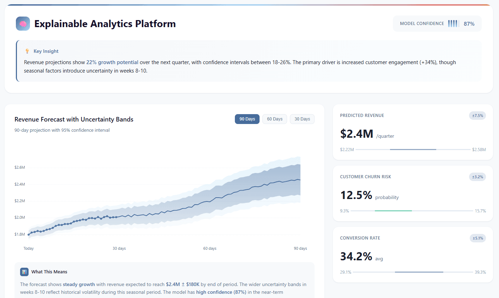Click the Explainable Analytics Platform logo icon
The width and height of the screenshot is (499, 298).
tap(23, 24)
